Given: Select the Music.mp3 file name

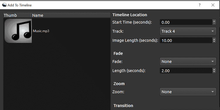Looking at the screenshot, I should tap(41, 31).
